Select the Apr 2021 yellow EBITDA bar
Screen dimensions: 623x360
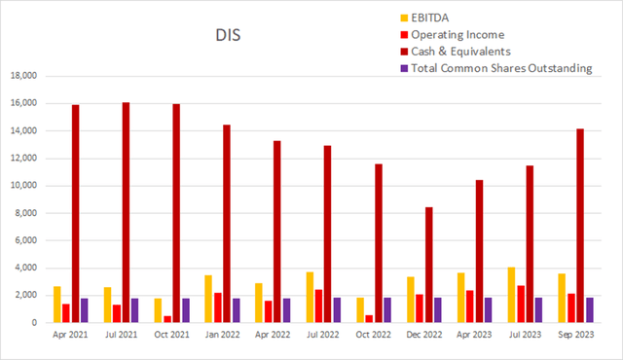click(57, 304)
